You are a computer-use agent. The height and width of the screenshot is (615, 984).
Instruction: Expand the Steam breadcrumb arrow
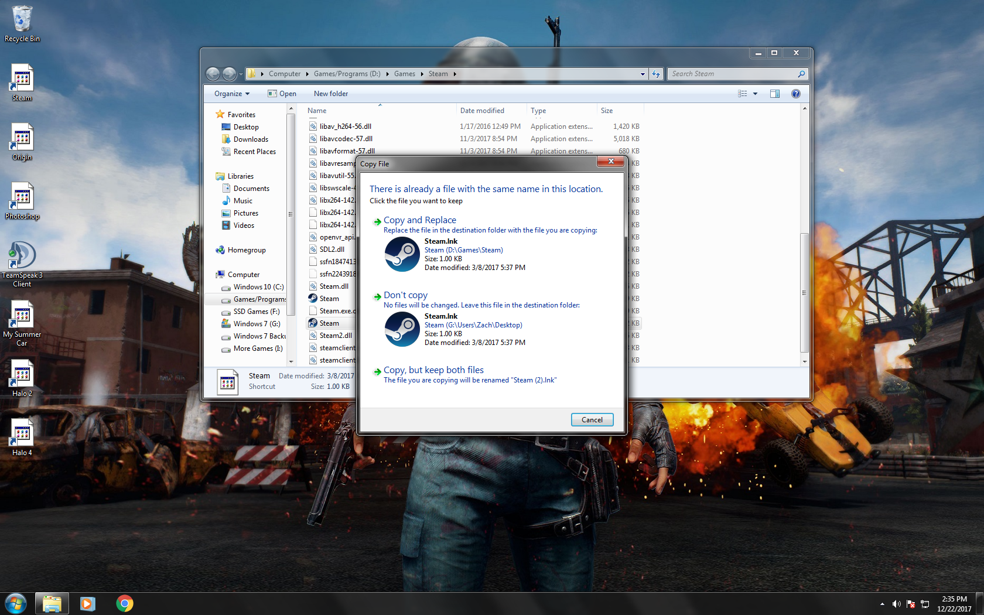click(455, 74)
